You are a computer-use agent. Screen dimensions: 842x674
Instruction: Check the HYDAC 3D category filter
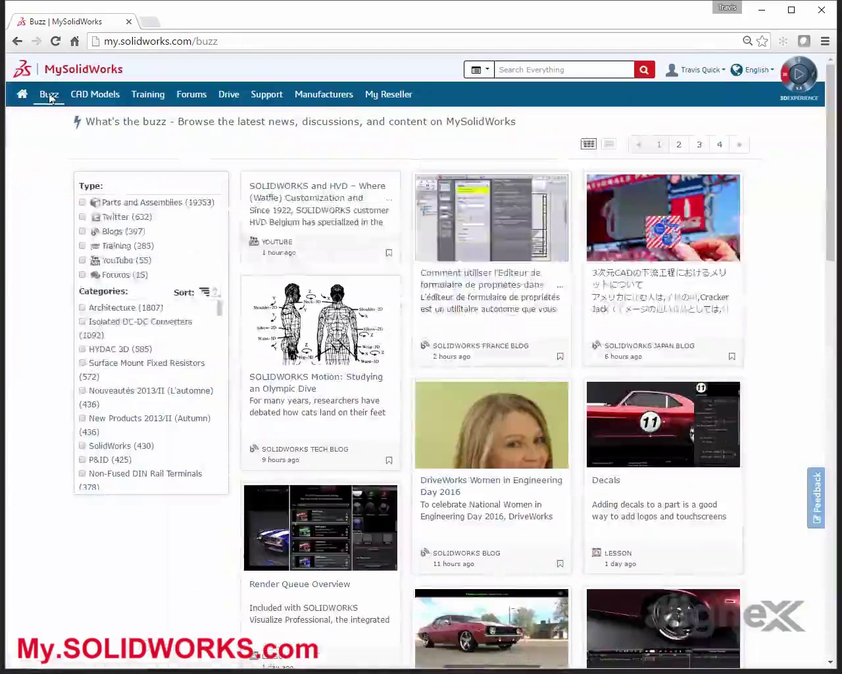[x=82, y=349]
